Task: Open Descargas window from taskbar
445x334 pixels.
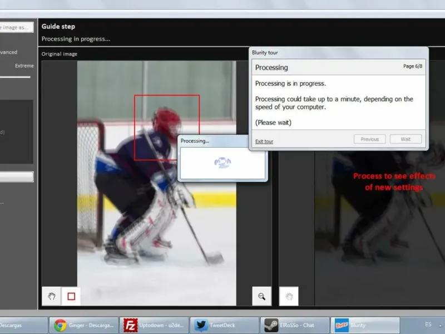Action: pyautogui.click(x=23, y=325)
